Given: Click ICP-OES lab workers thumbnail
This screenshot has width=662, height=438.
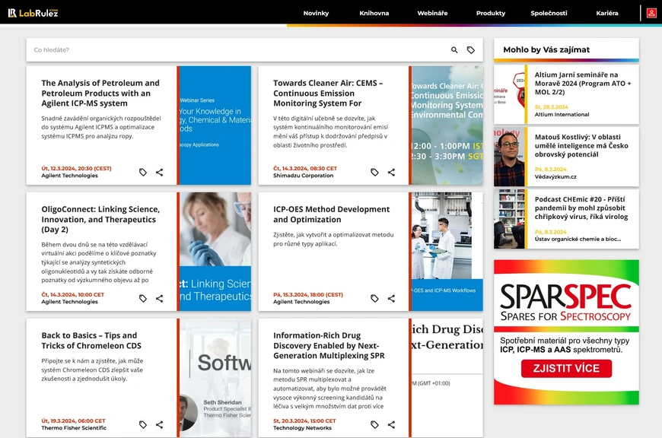Looking at the screenshot, I should [x=447, y=252].
